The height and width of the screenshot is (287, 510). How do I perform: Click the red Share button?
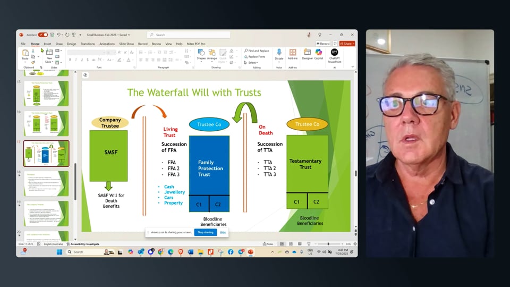tap(347, 44)
